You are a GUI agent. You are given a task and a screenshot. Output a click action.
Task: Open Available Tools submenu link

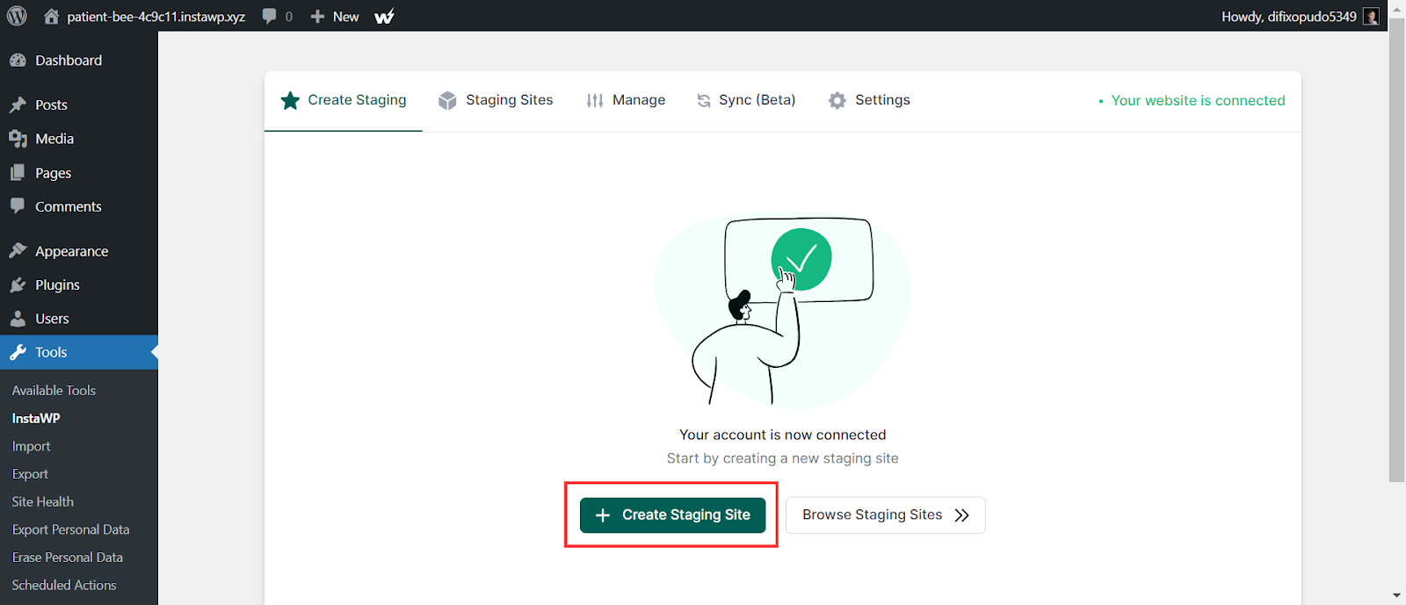[x=54, y=391]
